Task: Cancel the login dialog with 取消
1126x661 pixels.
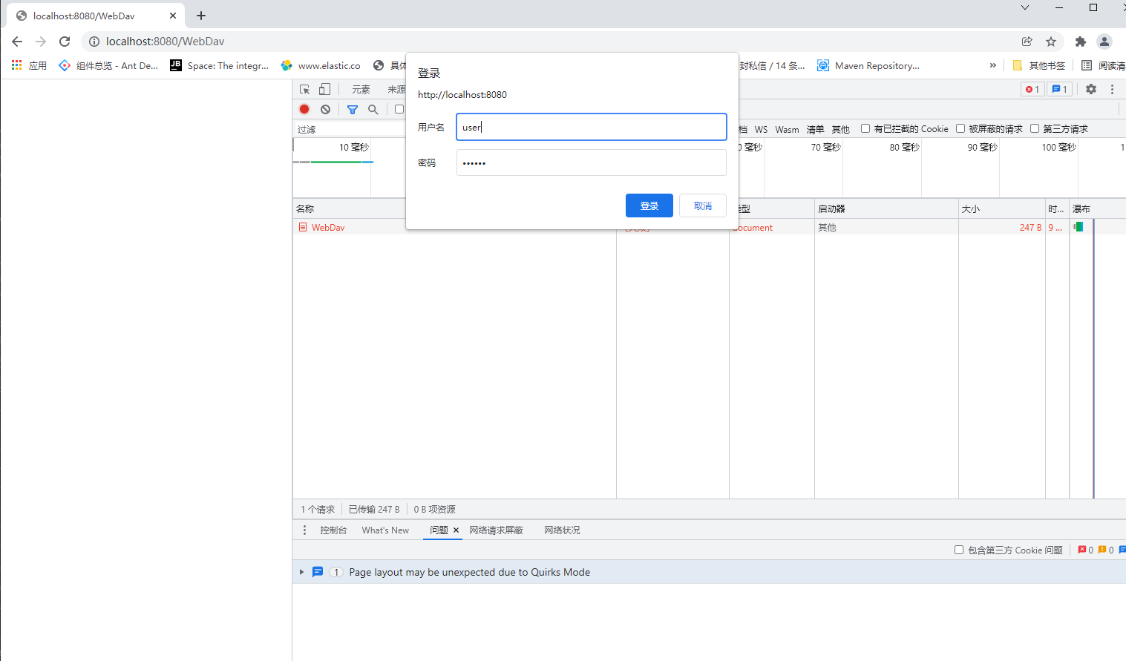Action: pos(701,205)
